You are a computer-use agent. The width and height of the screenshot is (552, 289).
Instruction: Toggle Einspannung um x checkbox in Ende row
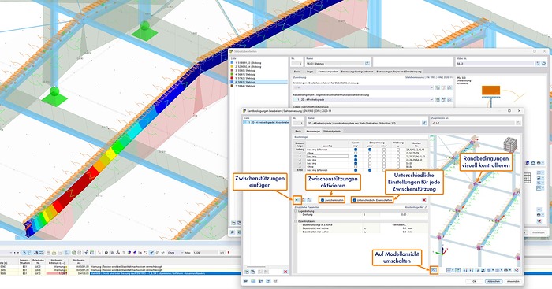click(x=370, y=170)
